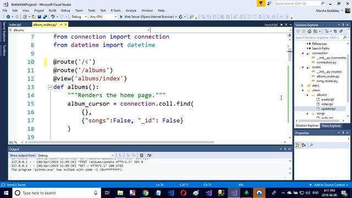Pin the album_routes.py tab

(61, 24)
